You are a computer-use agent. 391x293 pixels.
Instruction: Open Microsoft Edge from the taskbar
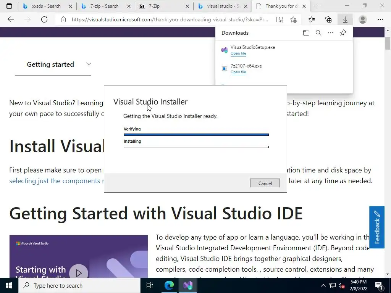pyautogui.click(x=169, y=285)
